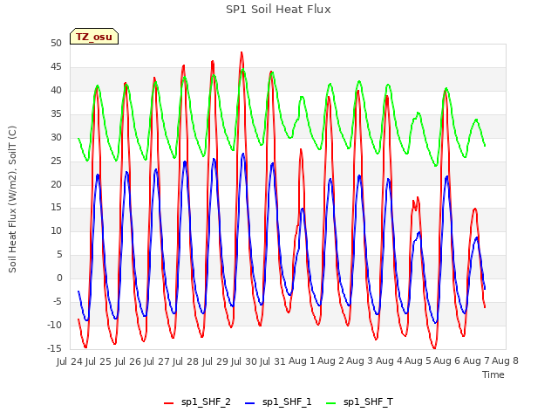Click the Jul 27 x-axis tick label
The width and height of the screenshot is (558, 419).
coord(157,361)
